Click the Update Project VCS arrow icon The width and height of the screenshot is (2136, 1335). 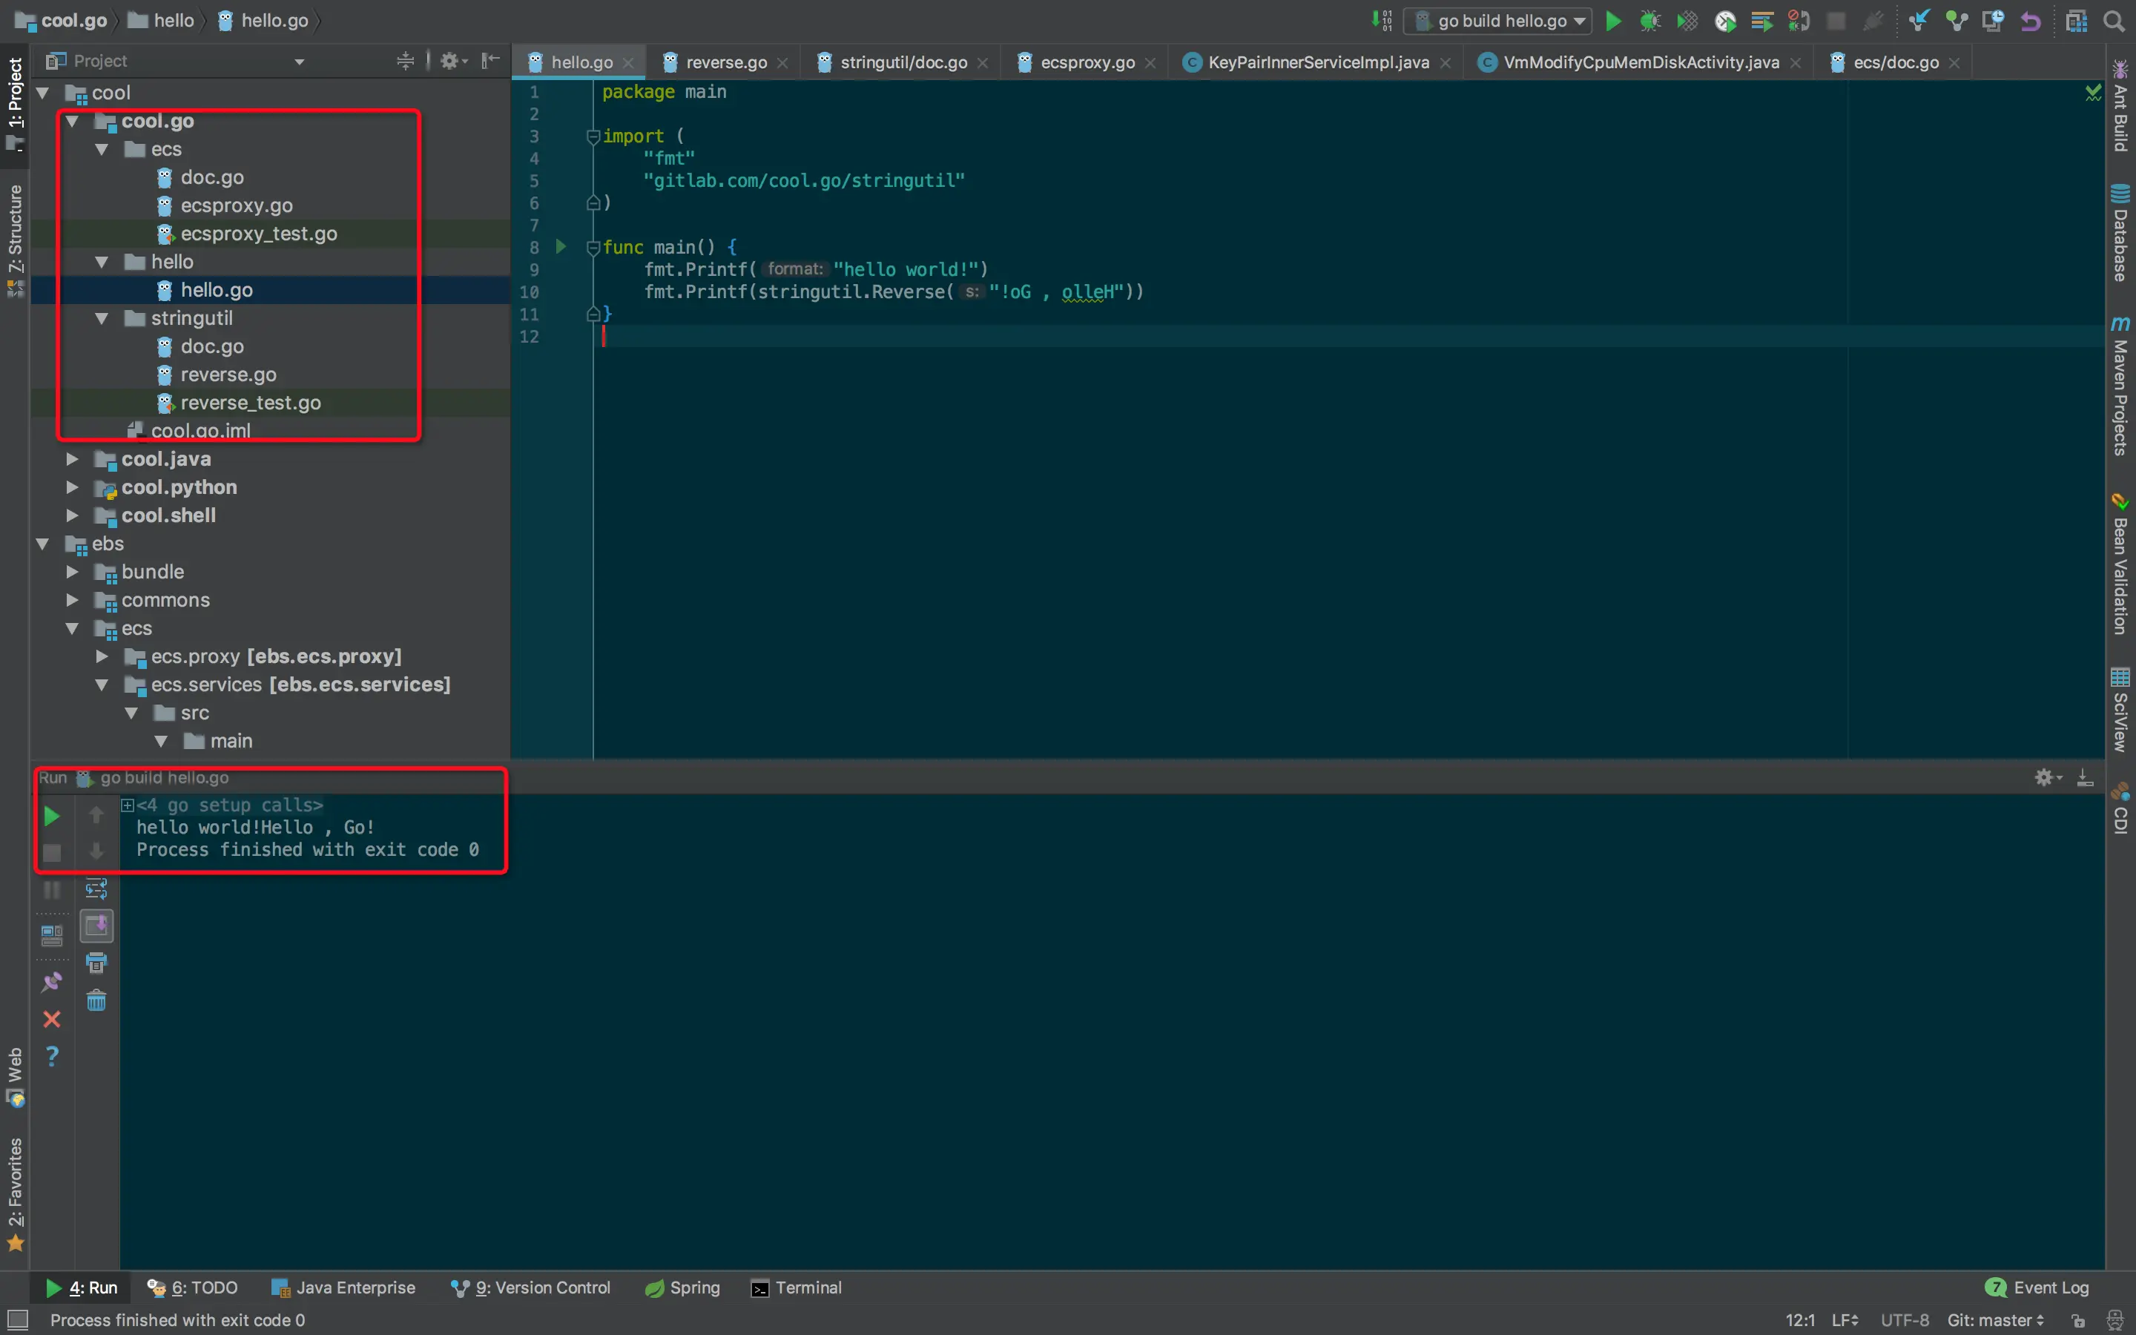[1918, 20]
